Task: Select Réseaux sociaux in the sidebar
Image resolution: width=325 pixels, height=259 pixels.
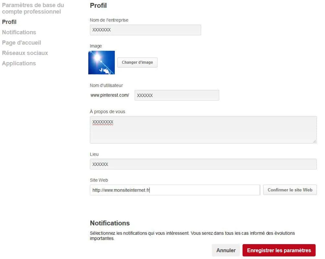Action: coord(25,53)
